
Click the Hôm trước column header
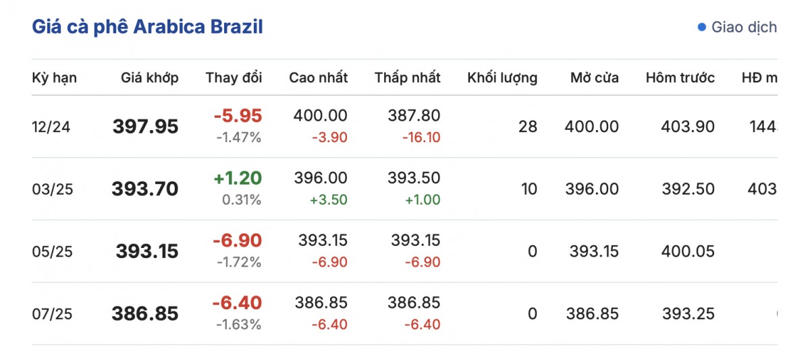[x=680, y=77]
